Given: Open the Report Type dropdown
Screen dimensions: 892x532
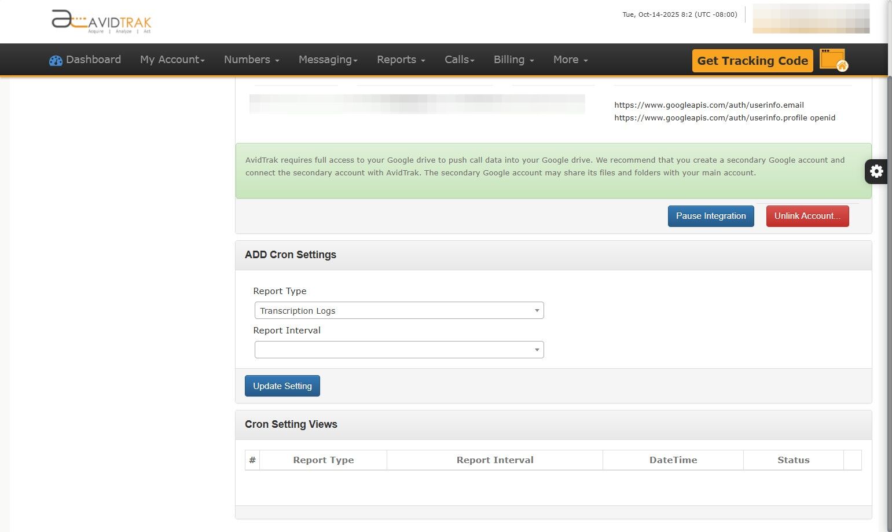Looking at the screenshot, I should (399, 311).
